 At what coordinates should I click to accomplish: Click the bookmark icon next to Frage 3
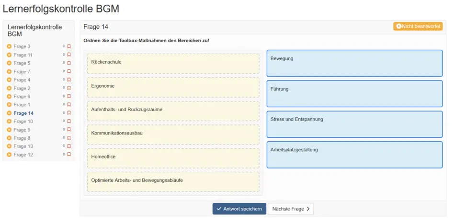click(69, 46)
